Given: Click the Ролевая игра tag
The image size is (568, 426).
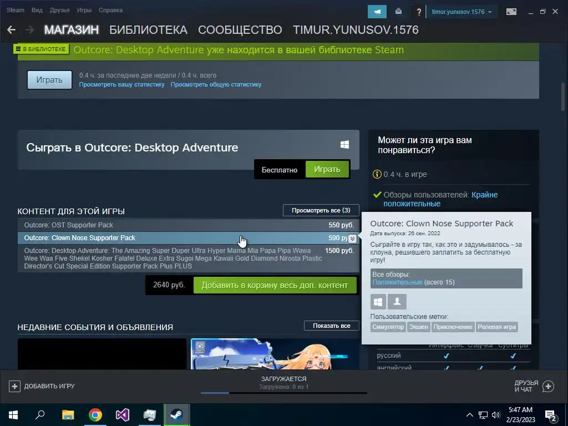Looking at the screenshot, I should point(496,327).
